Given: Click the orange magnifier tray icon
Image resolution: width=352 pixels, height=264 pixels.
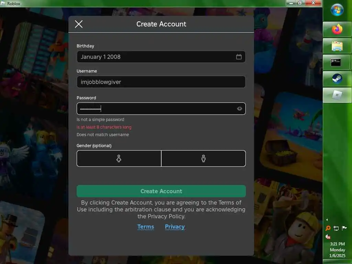Looking at the screenshot, I should click(328, 228).
